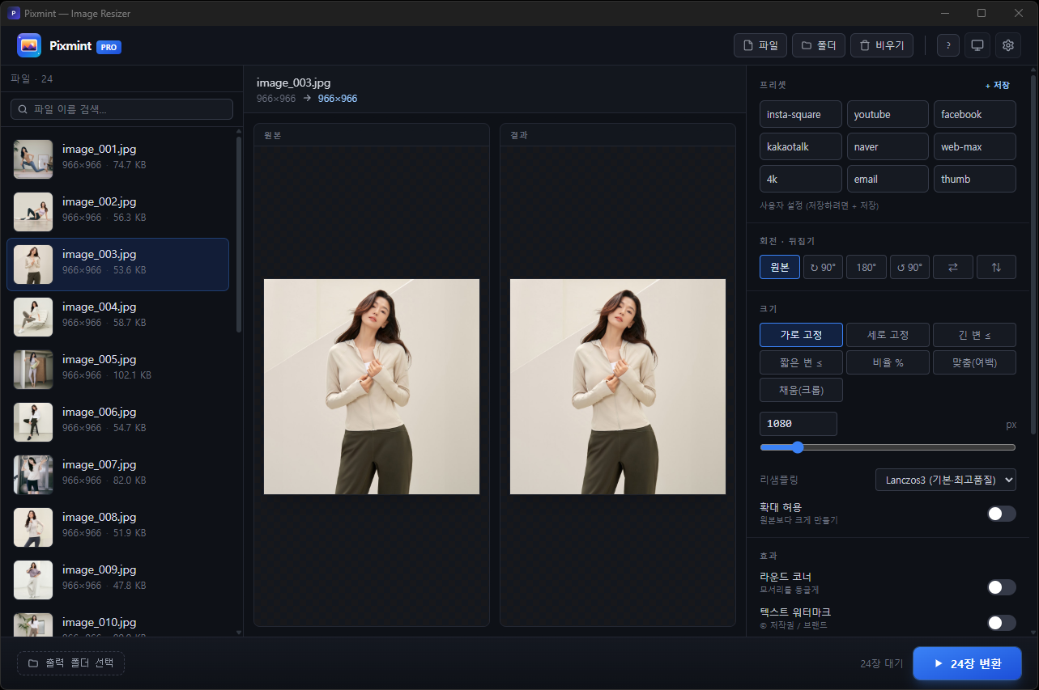Screen dimensions: 1039x690
Task: Select image_001.jpg thumbnail
Action: point(33,159)
